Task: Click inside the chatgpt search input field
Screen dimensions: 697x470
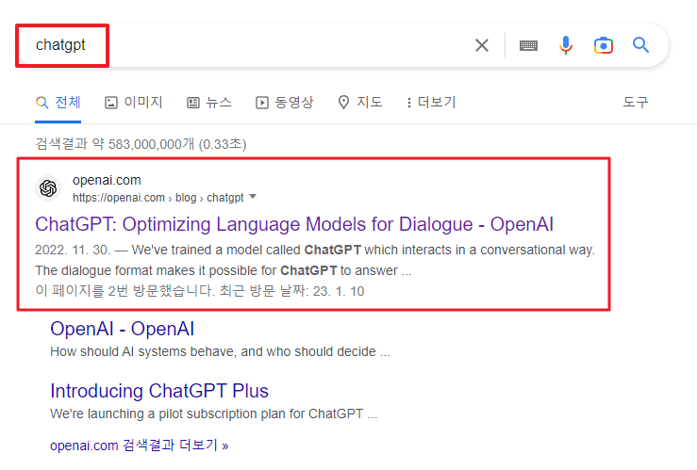Action: point(249,45)
